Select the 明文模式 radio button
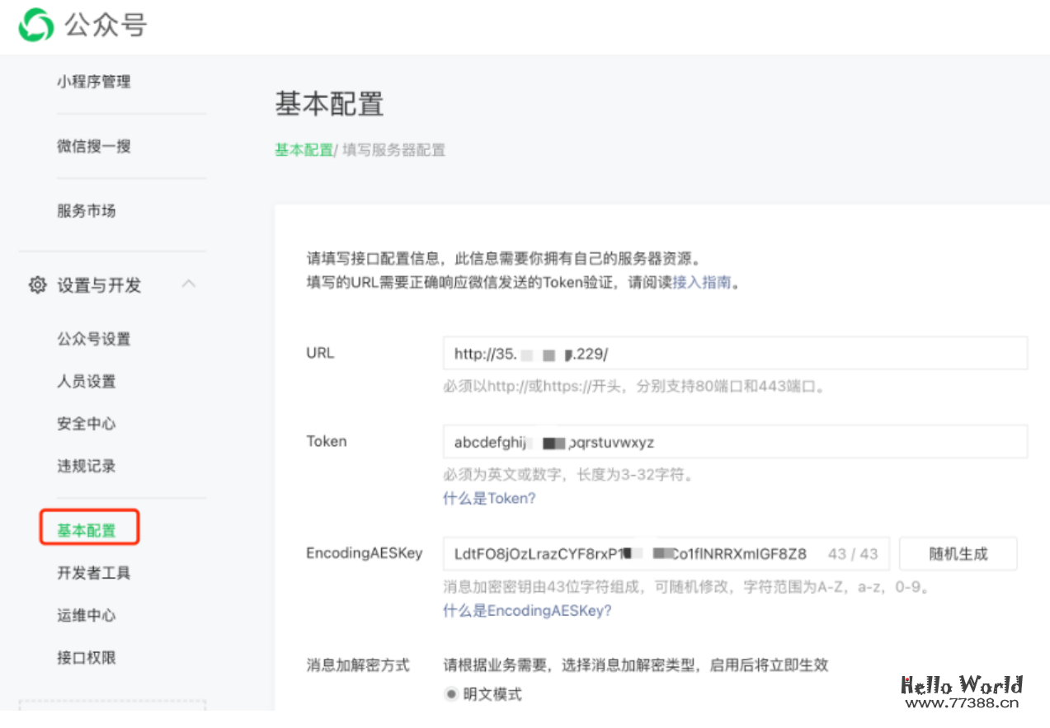1050x728 pixels. click(450, 694)
